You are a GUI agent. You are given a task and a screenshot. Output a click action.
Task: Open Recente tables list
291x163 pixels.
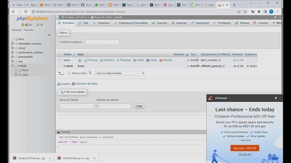tap(17, 30)
